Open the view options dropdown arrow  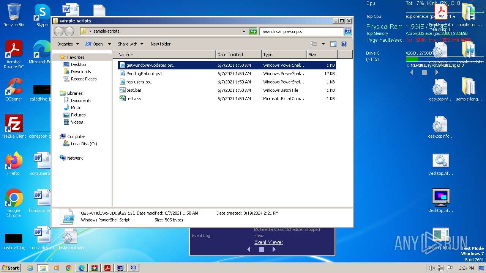[x=323, y=44]
